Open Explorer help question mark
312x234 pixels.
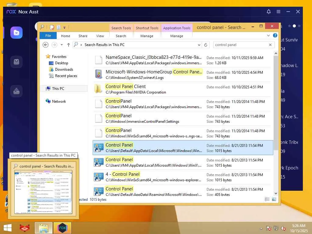coord(275,35)
